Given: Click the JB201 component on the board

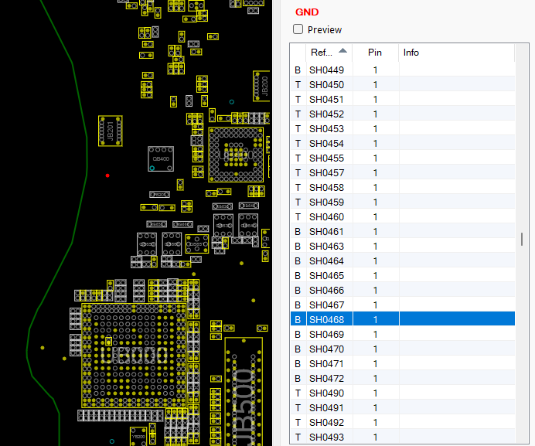Looking at the screenshot, I should pyautogui.click(x=110, y=130).
